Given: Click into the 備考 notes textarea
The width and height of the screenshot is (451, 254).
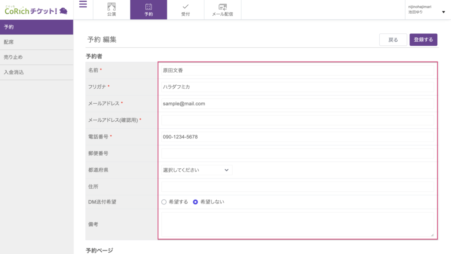Looking at the screenshot, I should pyautogui.click(x=297, y=225).
